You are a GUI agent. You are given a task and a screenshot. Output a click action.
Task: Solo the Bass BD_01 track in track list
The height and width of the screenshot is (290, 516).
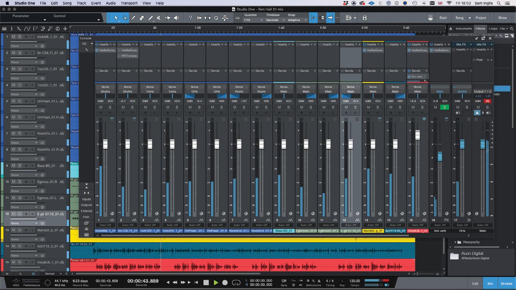[20, 166]
